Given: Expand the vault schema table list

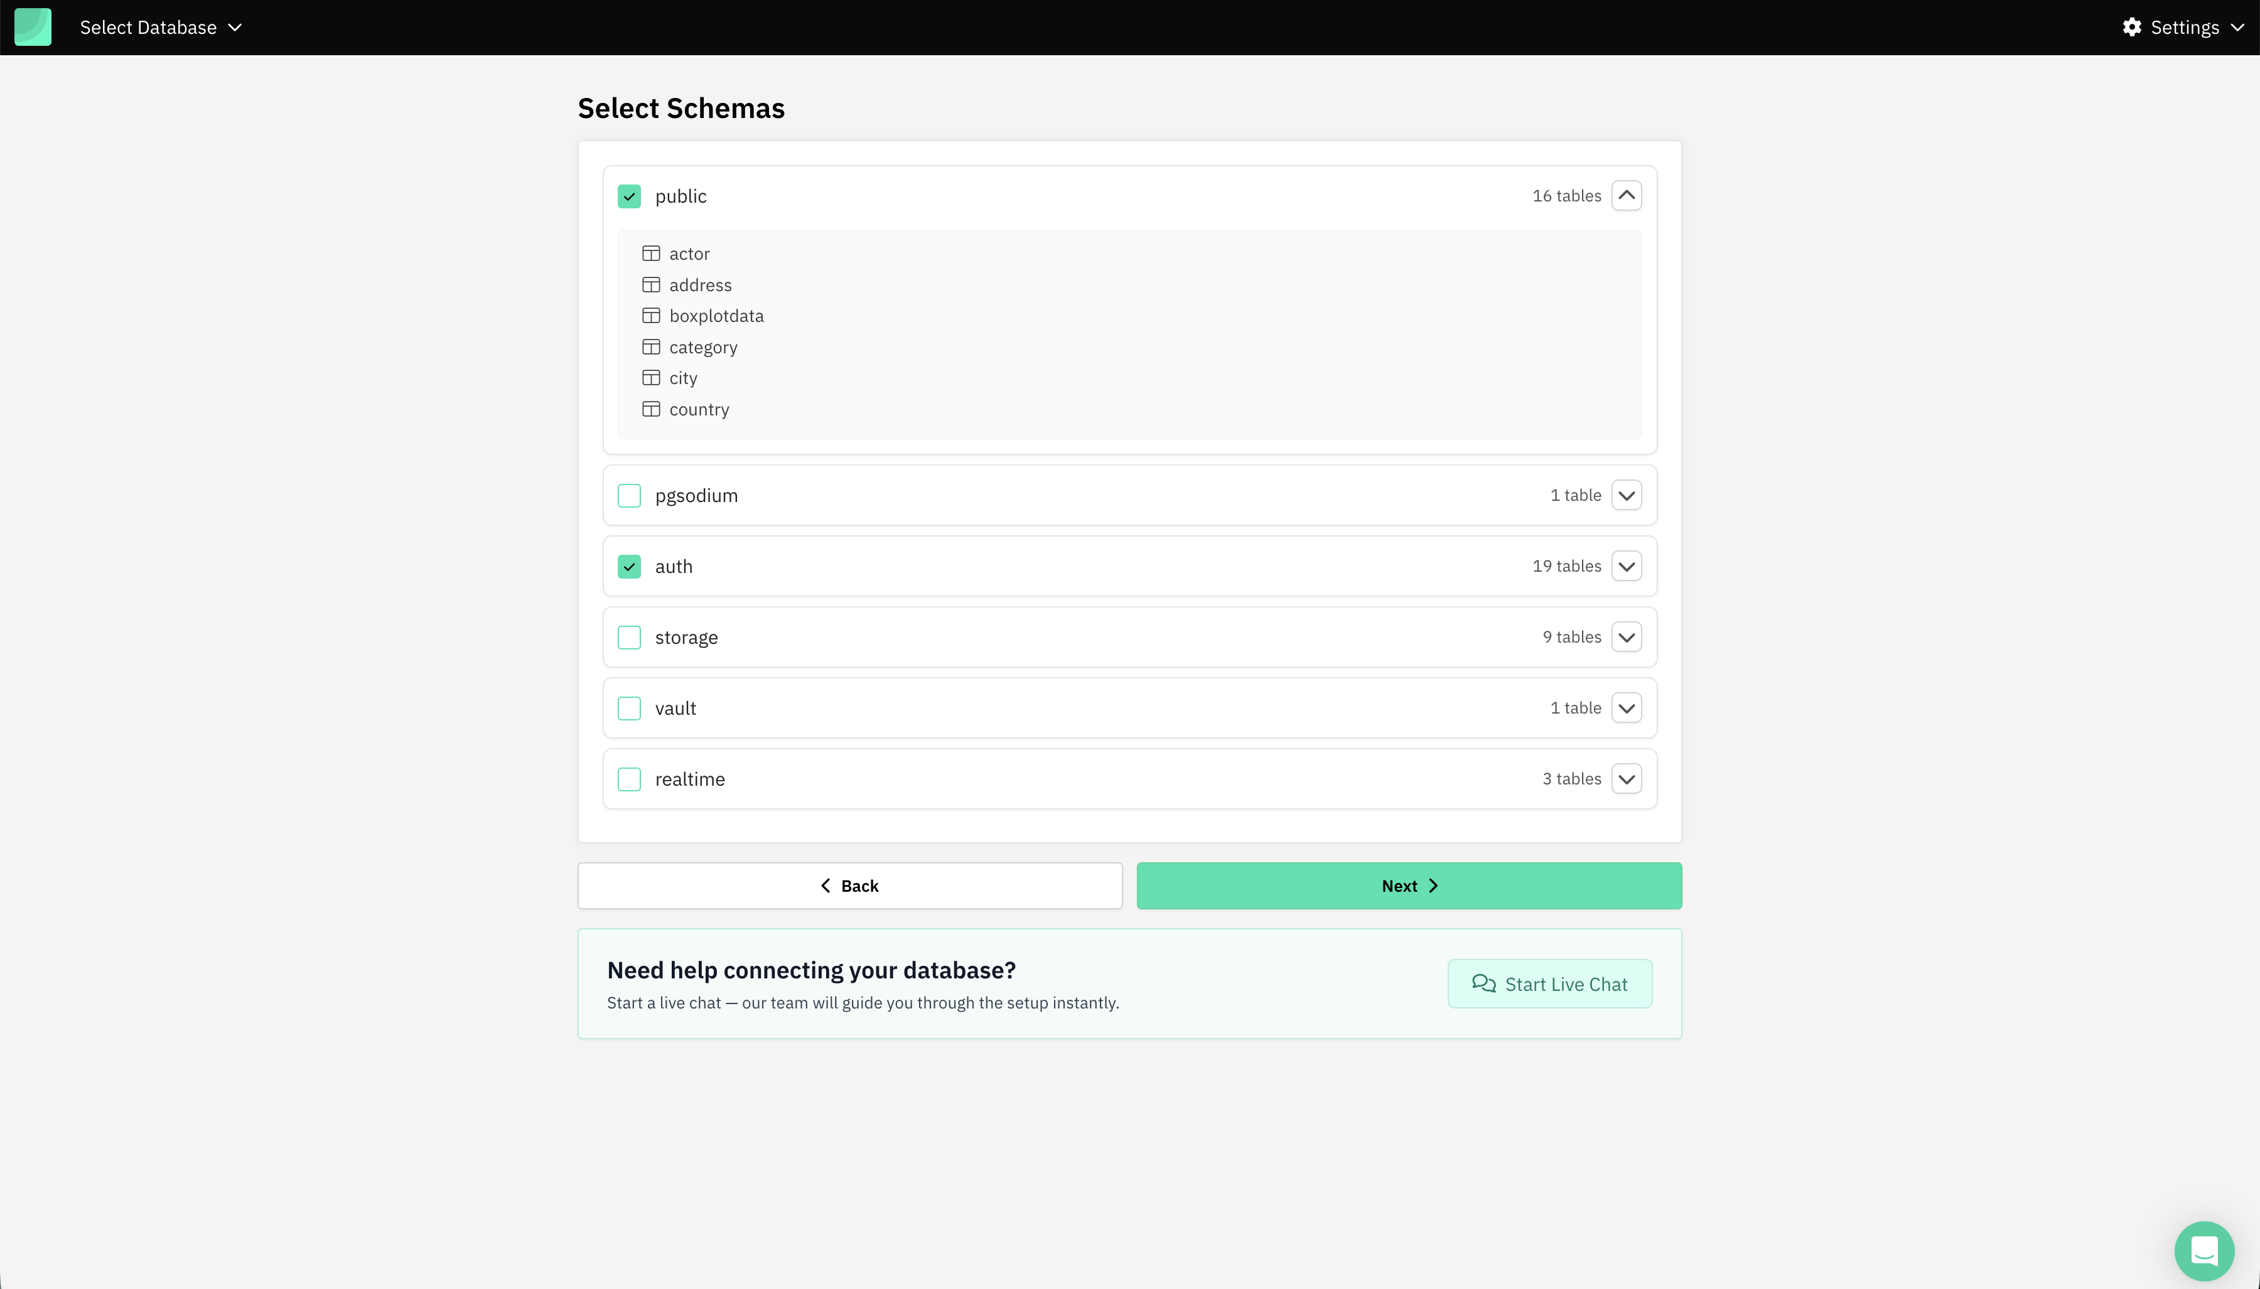Looking at the screenshot, I should click(1627, 707).
